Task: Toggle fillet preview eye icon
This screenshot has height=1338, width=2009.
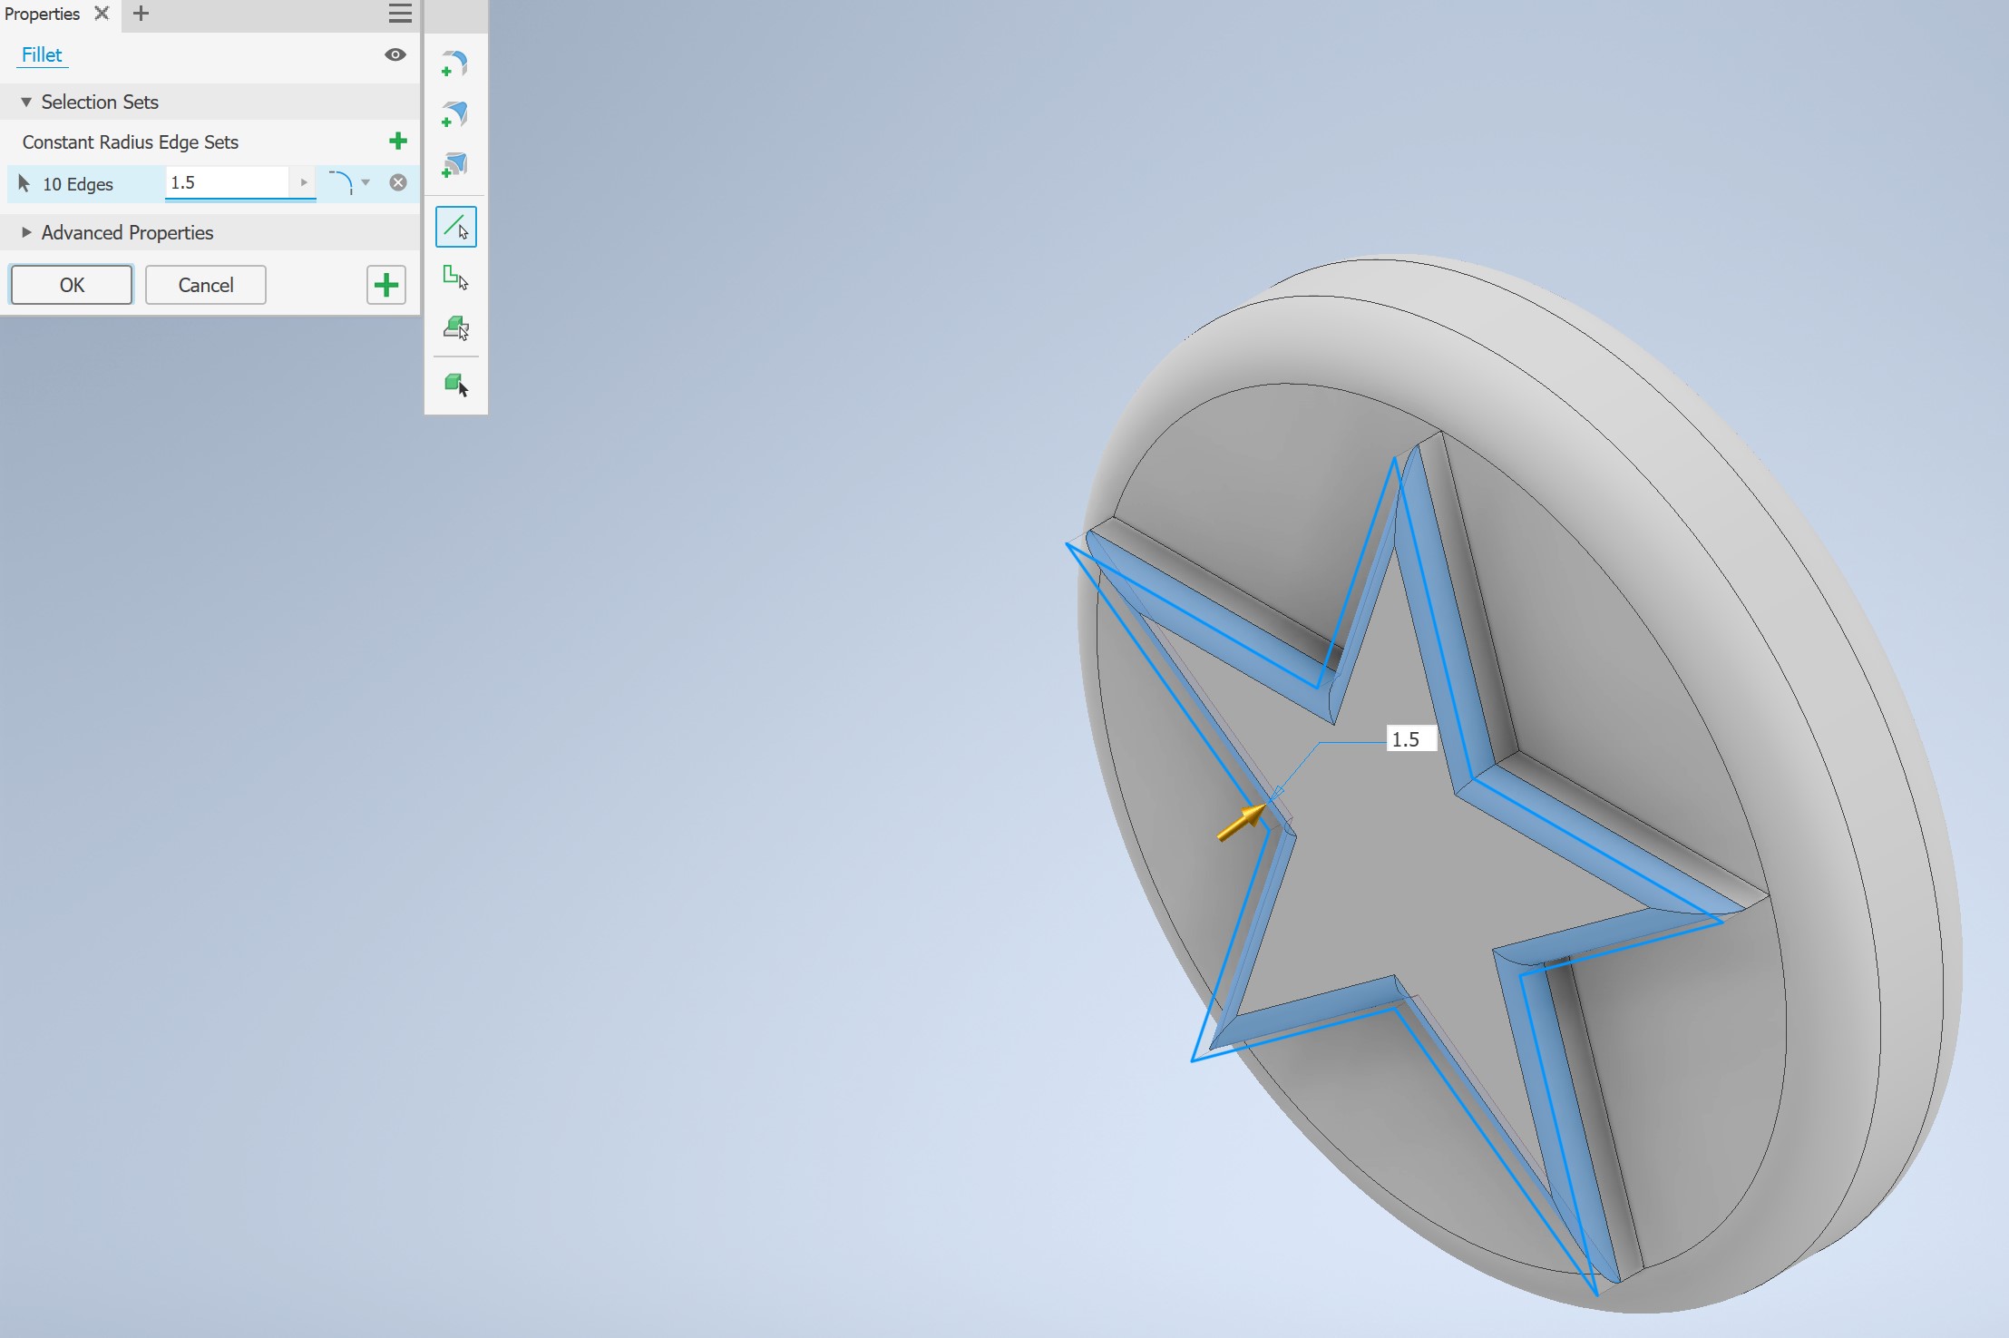Action: [395, 55]
